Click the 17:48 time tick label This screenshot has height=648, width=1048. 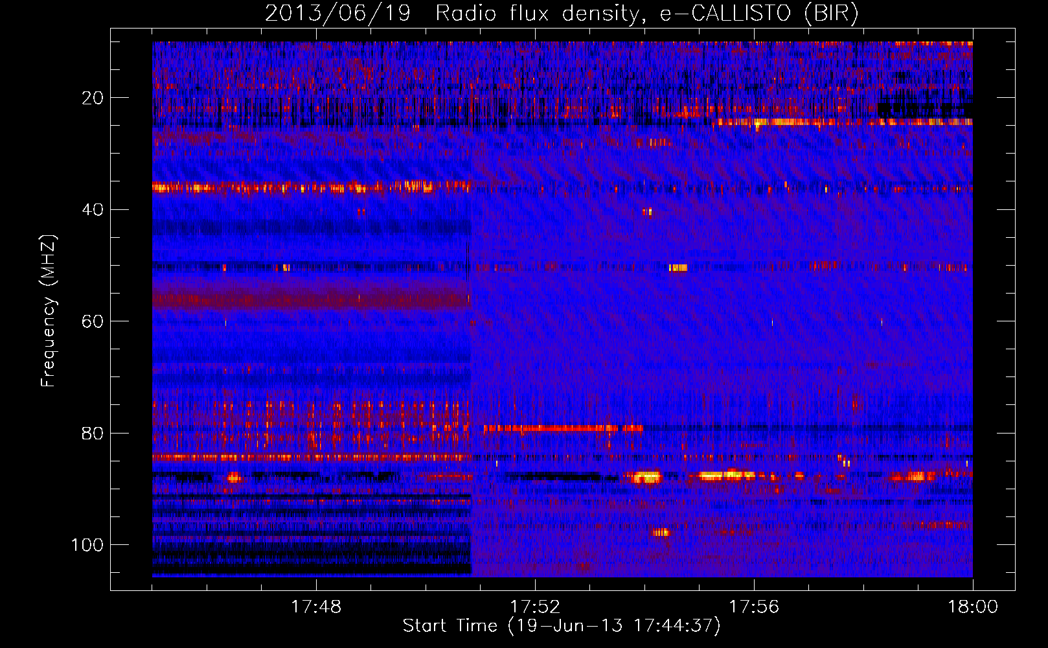point(316,607)
